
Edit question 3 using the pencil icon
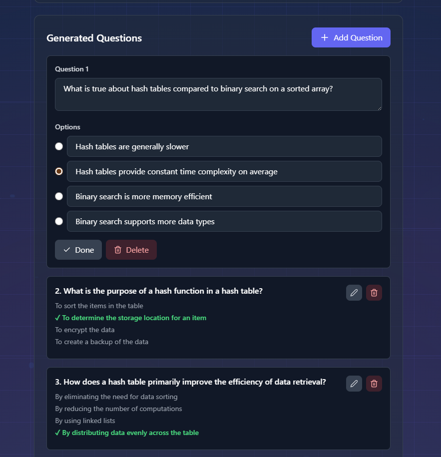tap(354, 384)
